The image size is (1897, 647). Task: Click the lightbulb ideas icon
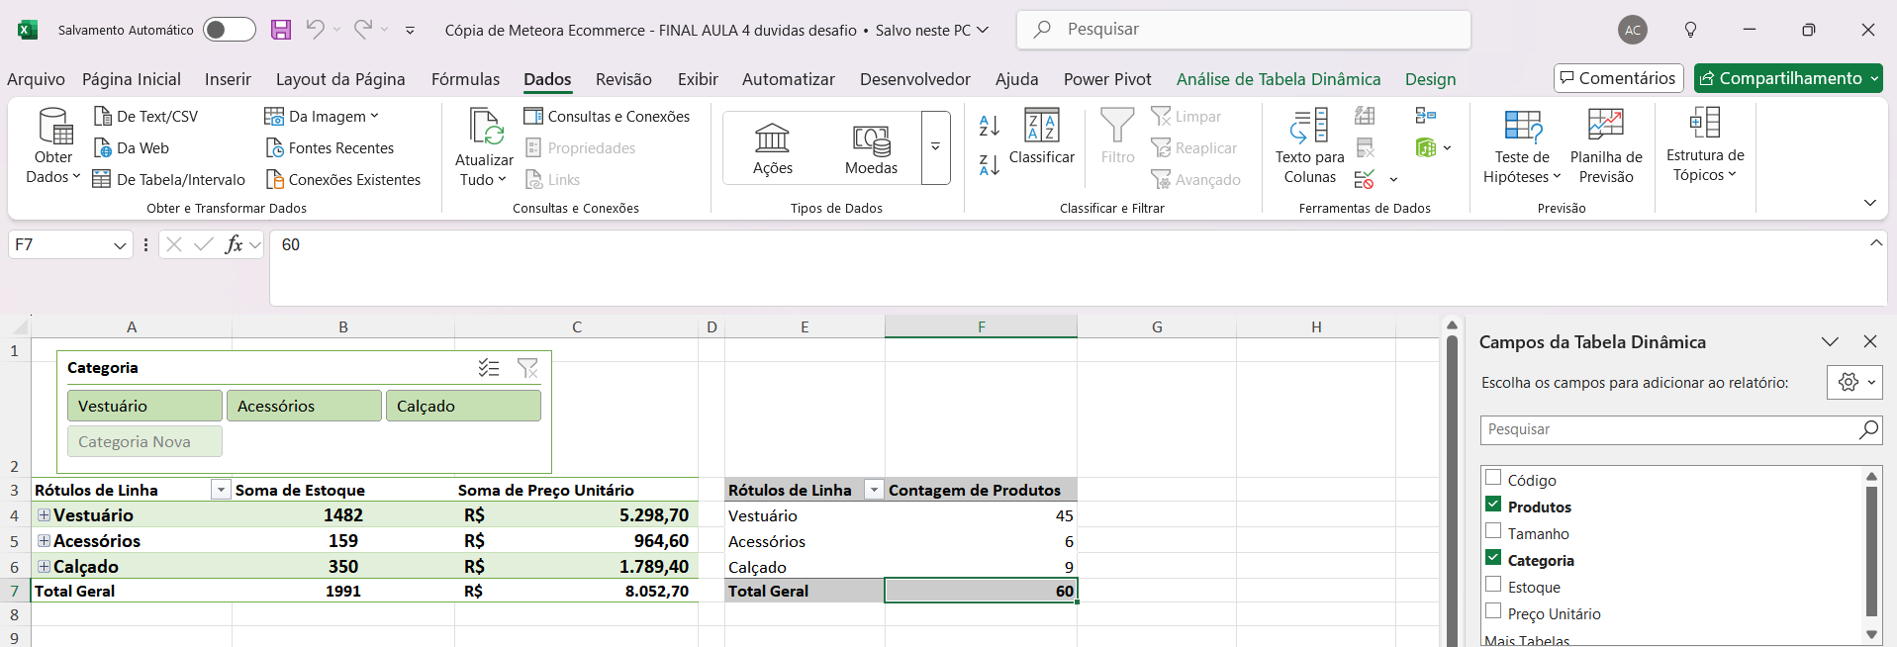(x=1690, y=30)
